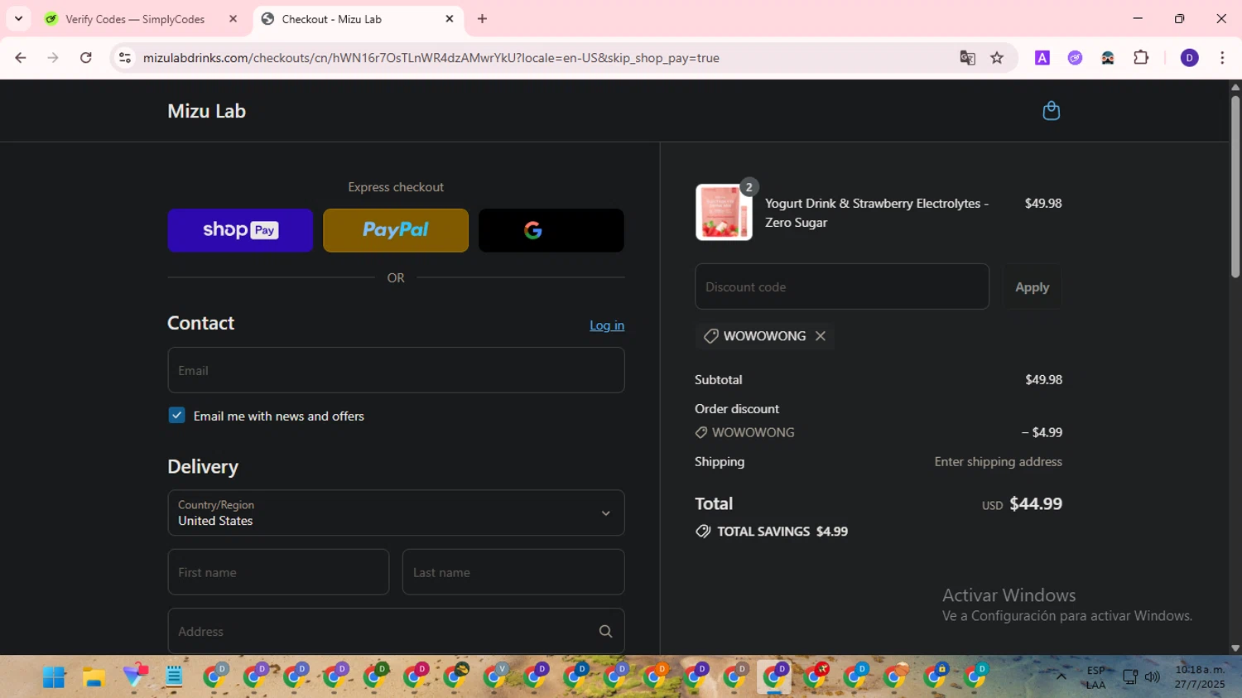Open the Notepad app in taskbar

click(x=174, y=677)
